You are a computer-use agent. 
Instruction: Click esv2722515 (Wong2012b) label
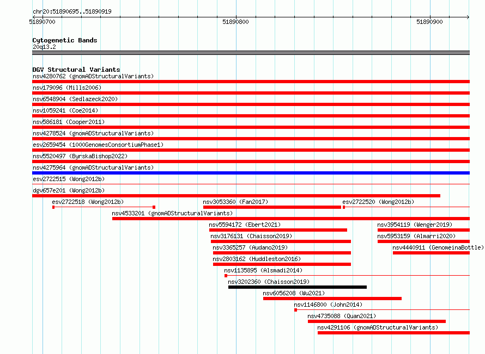(x=69, y=179)
